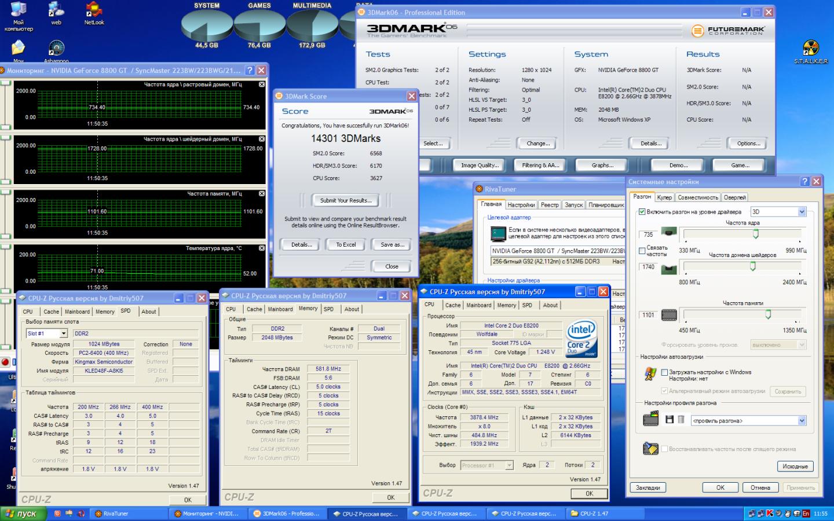Close the core temperature graph
Screen dimensions: 834x521
coord(262,248)
